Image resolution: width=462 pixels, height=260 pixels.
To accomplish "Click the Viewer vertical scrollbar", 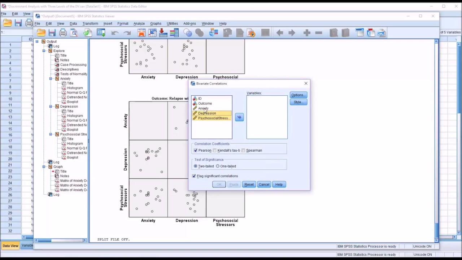I will pyautogui.click(x=436, y=141).
